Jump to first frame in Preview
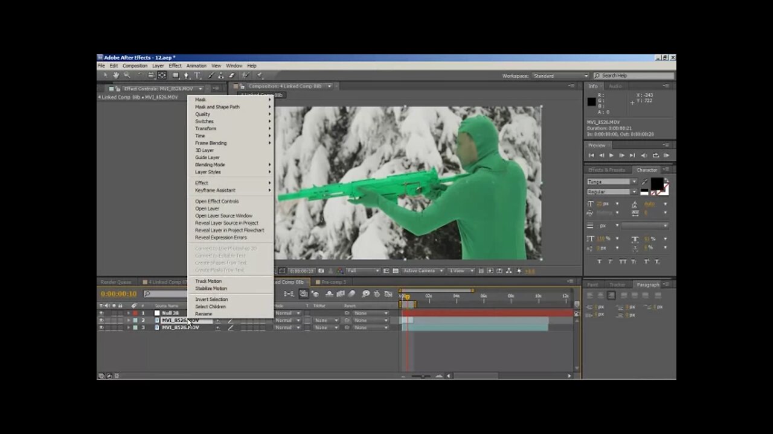This screenshot has width=773, height=434. pos(591,155)
